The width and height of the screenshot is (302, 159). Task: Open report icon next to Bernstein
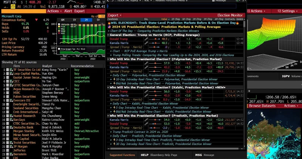11,154
